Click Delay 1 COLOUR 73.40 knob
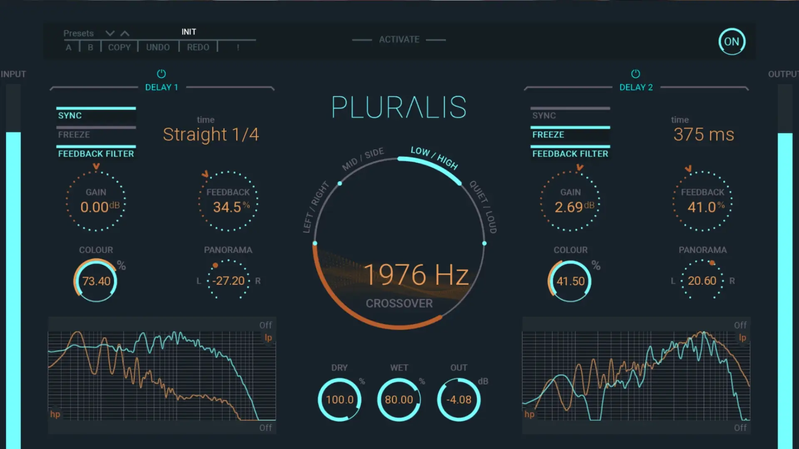The image size is (799, 449). 96,281
